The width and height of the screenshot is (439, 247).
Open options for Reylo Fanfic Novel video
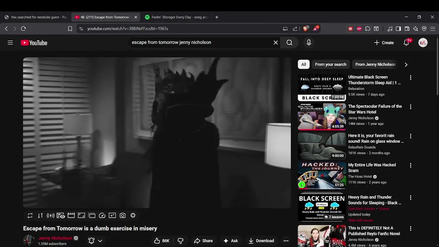[x=411, y=229]
